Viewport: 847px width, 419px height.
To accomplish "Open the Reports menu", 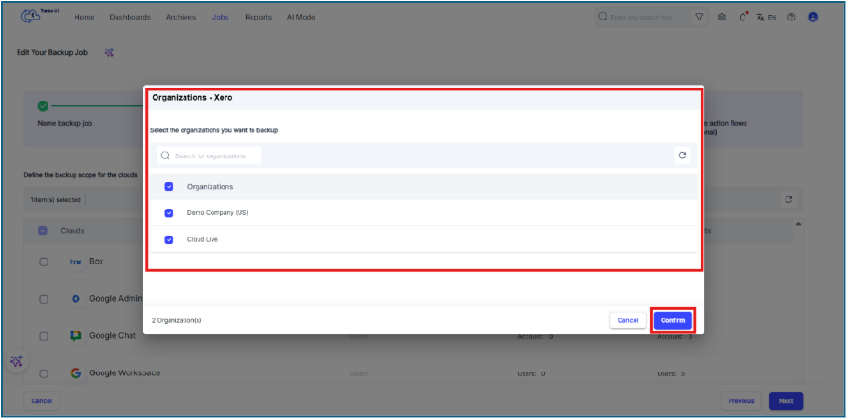I will click(x=258, y=18).
